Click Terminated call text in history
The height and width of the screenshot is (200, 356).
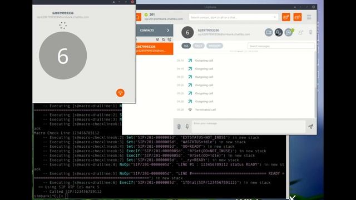tap(205, 109)
